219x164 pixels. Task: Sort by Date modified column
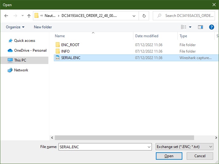[x=147, y=36]
